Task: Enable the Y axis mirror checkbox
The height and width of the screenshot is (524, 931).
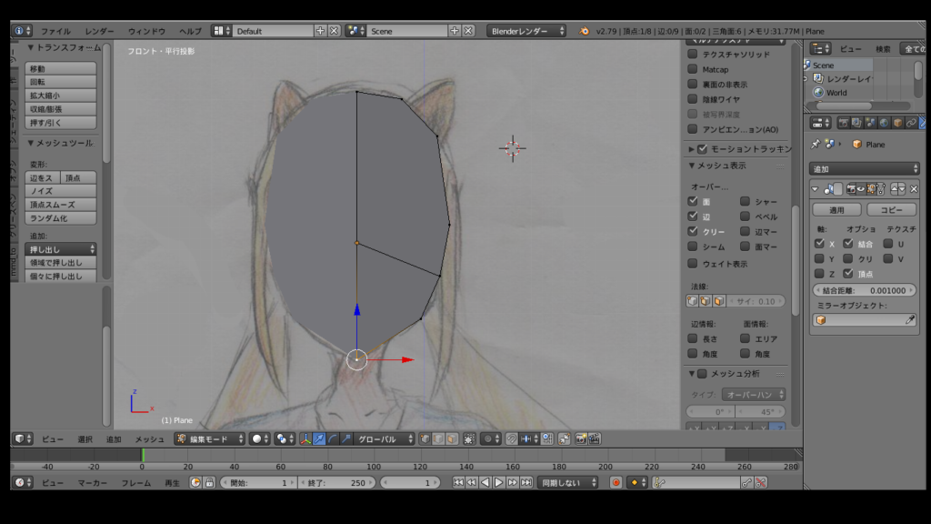Action: 819,258
